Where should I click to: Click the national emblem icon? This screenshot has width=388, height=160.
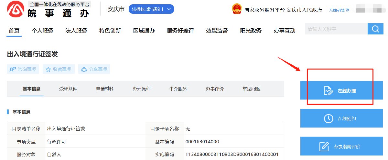tap(237, 9)
